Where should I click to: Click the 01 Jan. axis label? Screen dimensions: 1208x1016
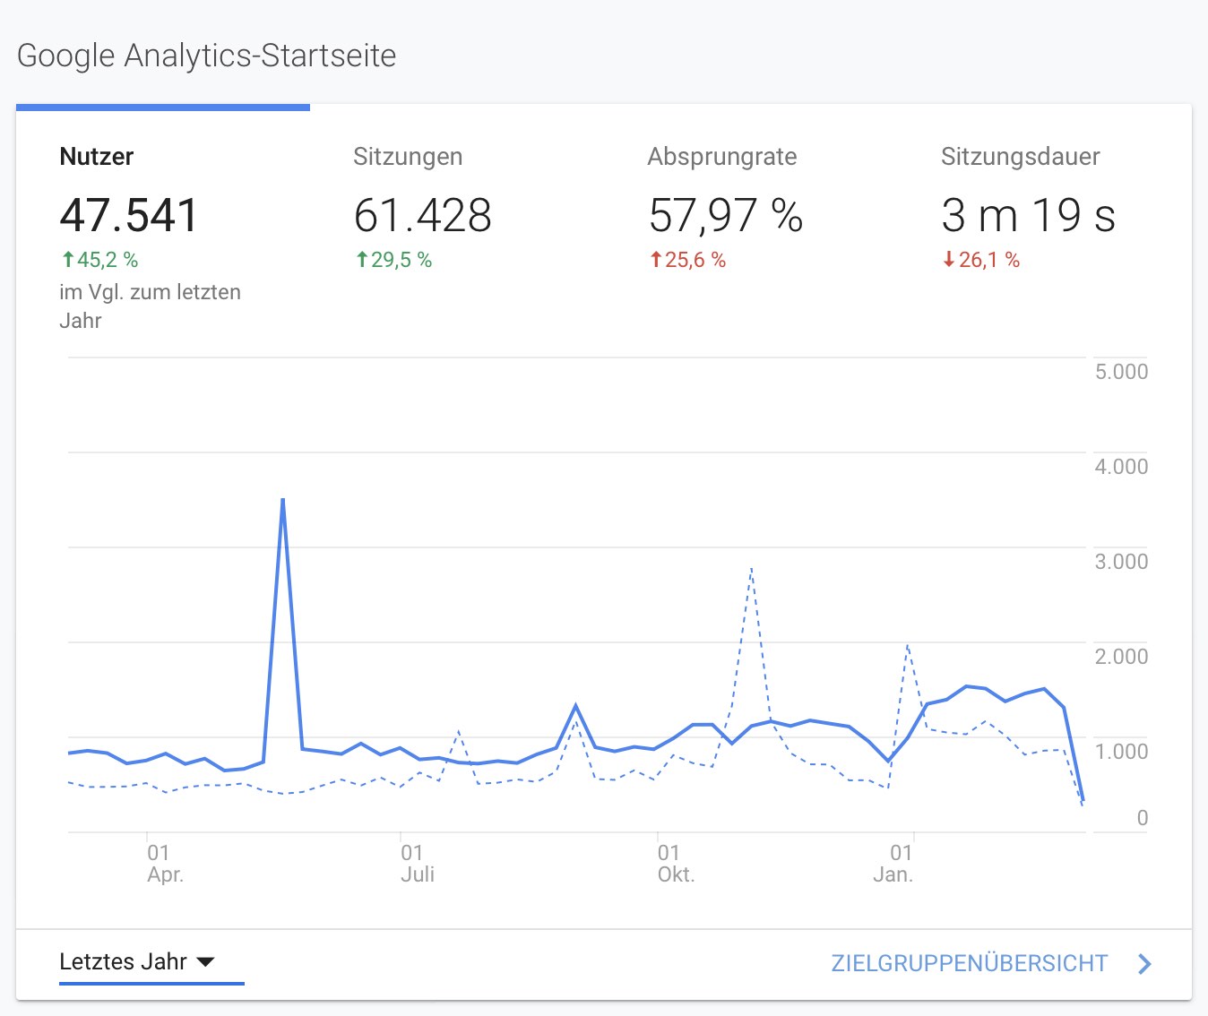tap(893, 864)
